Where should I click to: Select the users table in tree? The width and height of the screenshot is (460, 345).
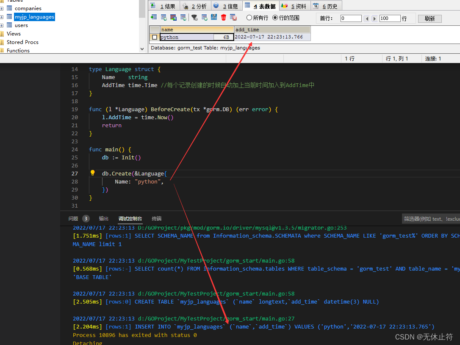[x=22, y=25]
